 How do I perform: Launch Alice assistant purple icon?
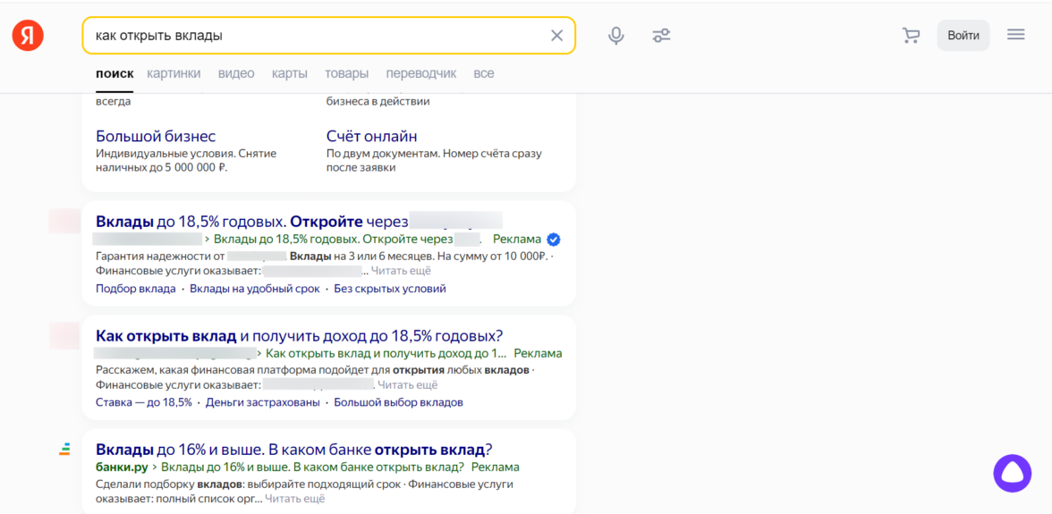tap(1012, 473)
